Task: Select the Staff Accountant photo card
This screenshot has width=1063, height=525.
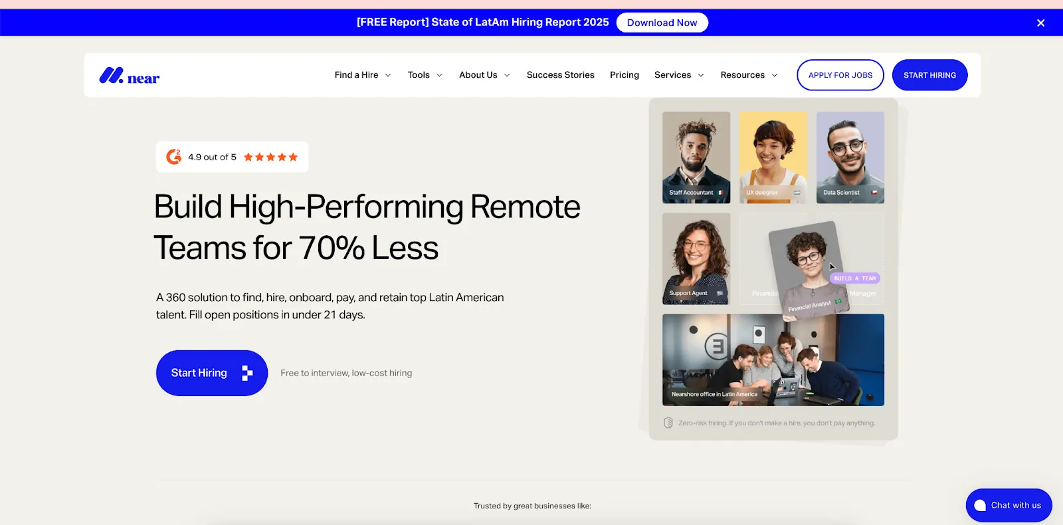Action: 696,157
